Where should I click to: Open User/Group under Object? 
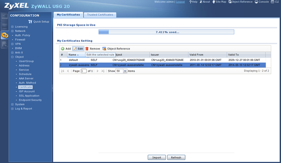coord(27,61)
